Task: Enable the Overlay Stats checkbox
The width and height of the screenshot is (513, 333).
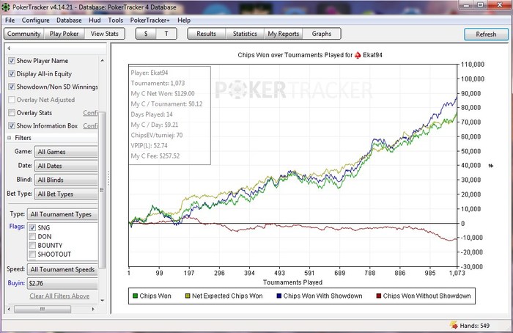Action: [12, 113]
